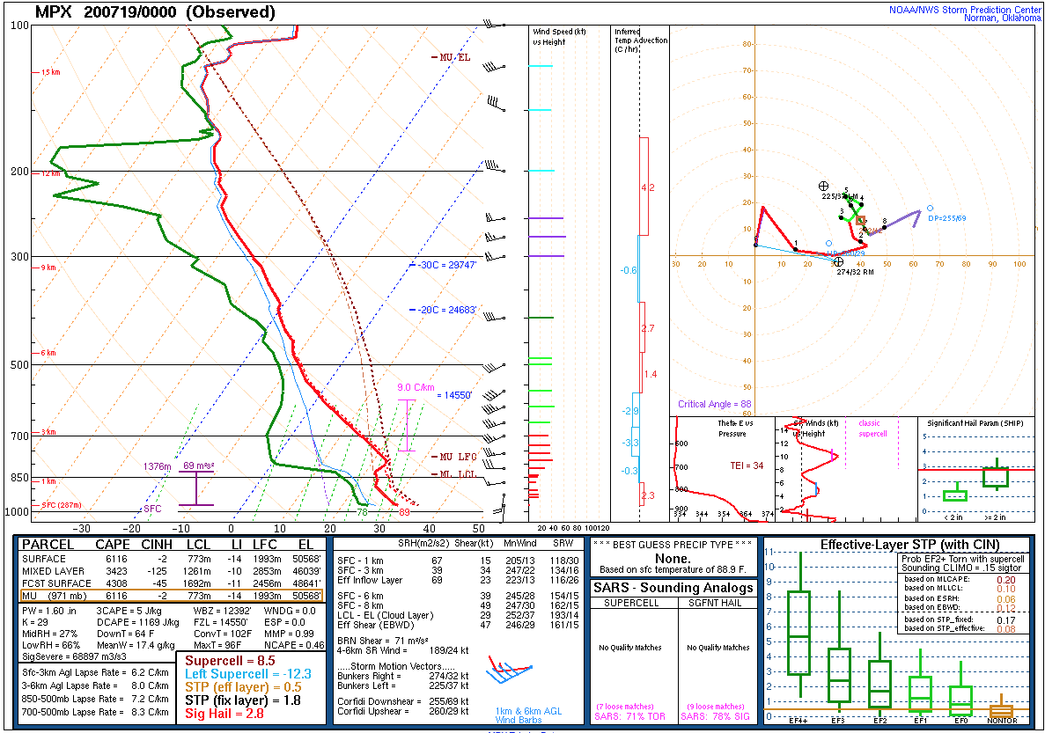Click the title "MPX 200719/0000 (Observed)"

(155, 12)
